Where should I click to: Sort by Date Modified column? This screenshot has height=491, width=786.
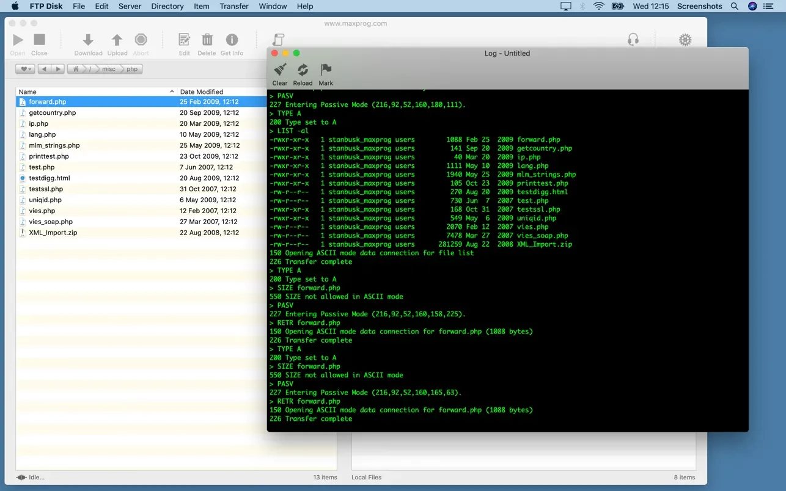click(x=202, y=92)
